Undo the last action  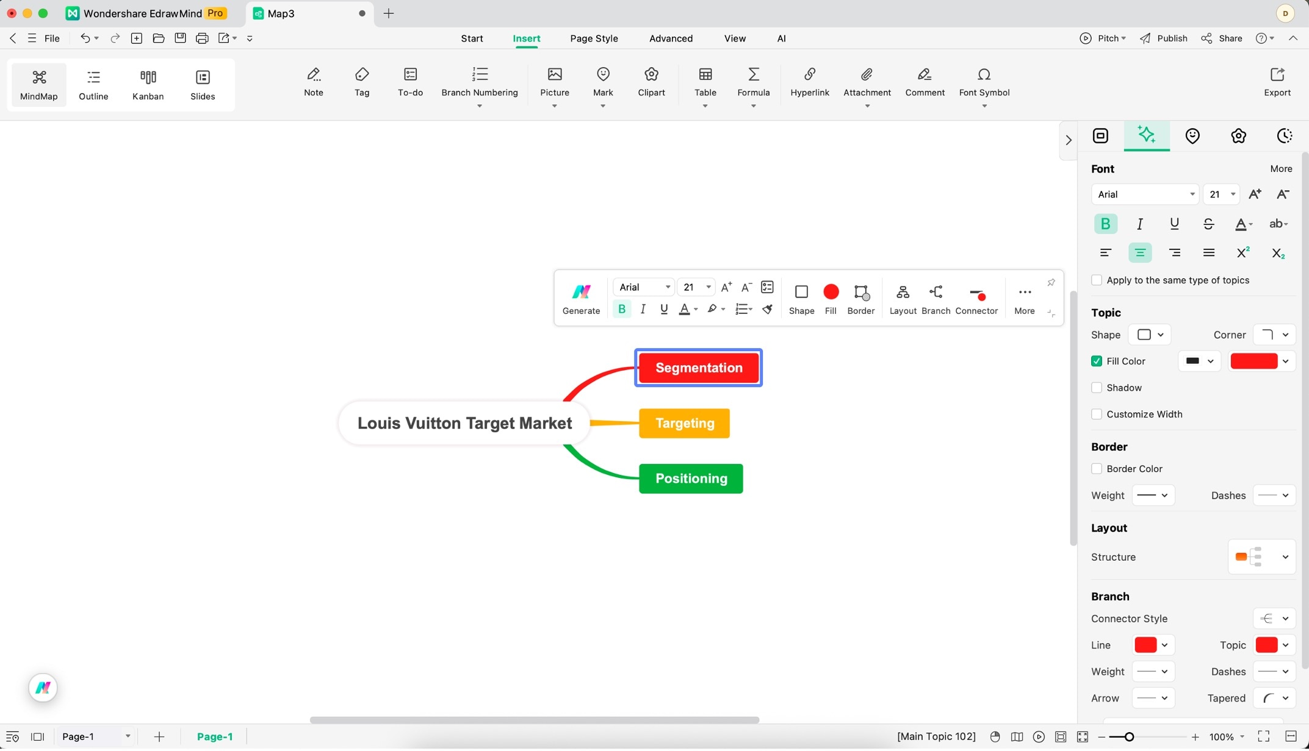pos(85,38)
